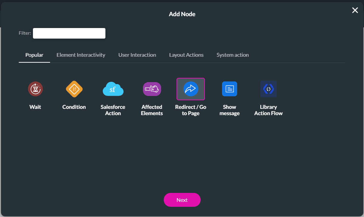Click the Wait label text
The width and height of the screenshot is (364, 217).
[x=35, y=107]
